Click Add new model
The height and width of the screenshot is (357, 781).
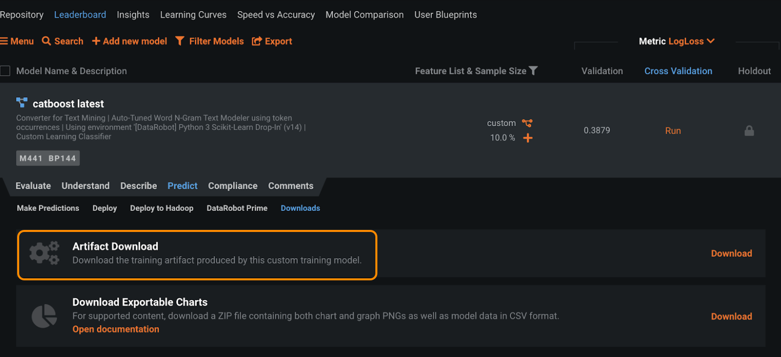click(x=130, y=41)
